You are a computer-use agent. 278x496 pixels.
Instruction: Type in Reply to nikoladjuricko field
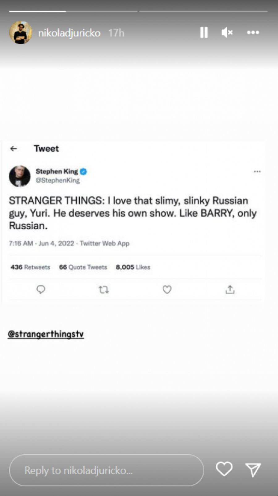pyautogui.click(x=107, y=470)
